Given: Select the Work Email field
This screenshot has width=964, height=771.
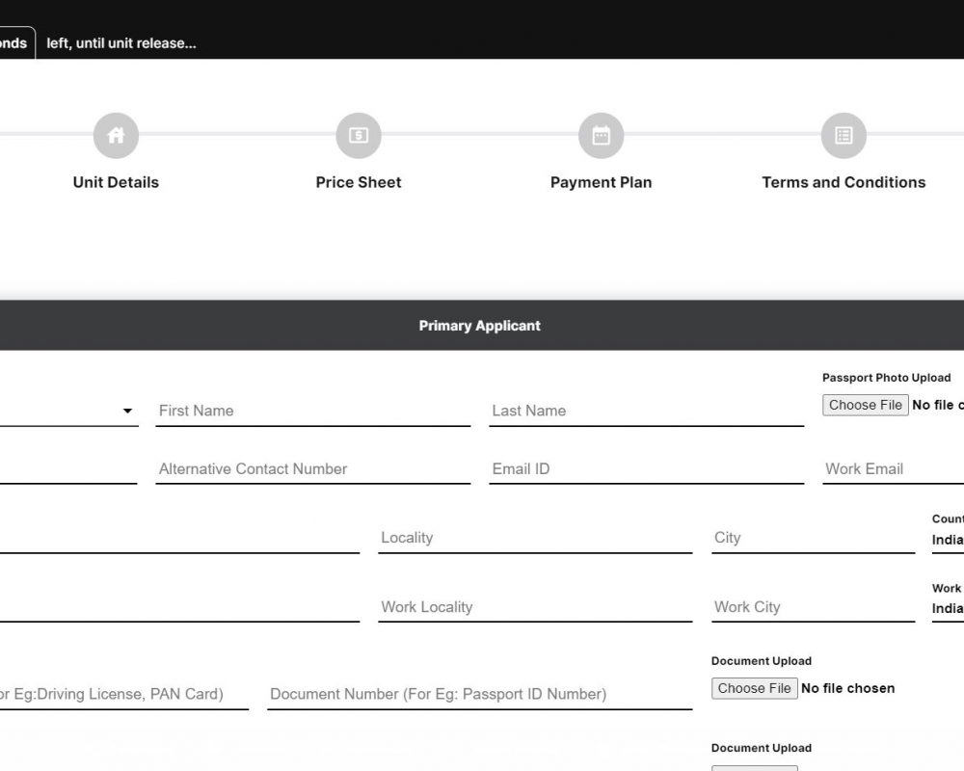Looking at the screenshot, I should tap(894, 469).
